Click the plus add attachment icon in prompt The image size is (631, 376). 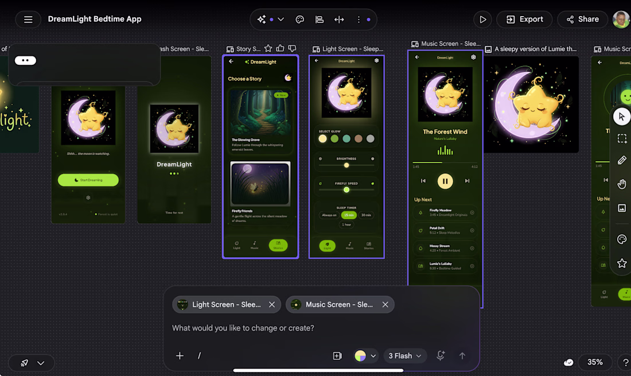click(180, 355)
